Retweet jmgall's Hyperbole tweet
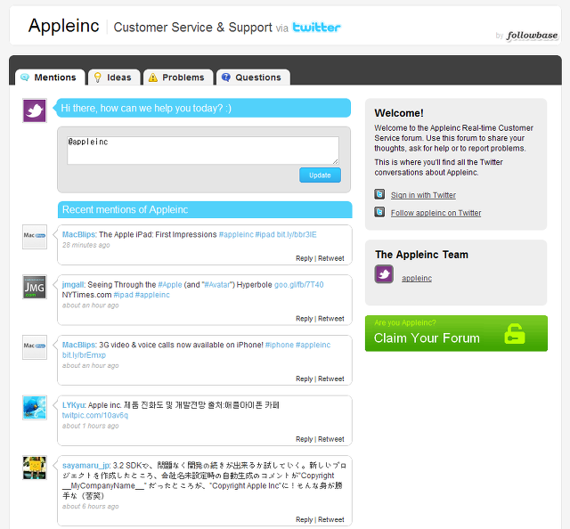570x529 pixels. [331, 319]
